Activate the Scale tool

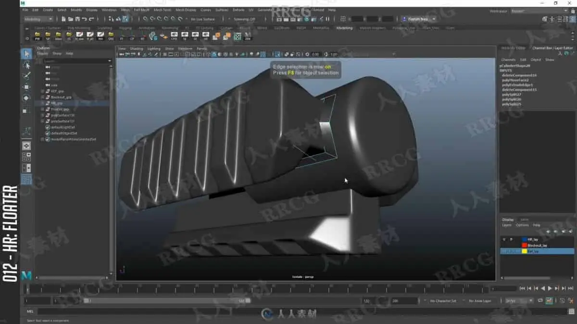click(26, 110)
